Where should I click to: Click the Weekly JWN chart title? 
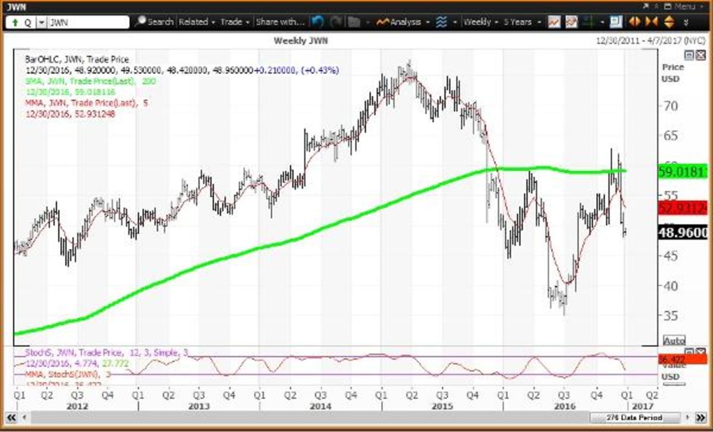301,41
